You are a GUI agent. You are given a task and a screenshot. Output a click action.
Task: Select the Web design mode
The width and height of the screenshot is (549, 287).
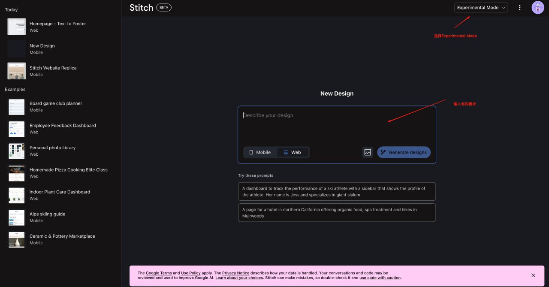click(293, 152)
